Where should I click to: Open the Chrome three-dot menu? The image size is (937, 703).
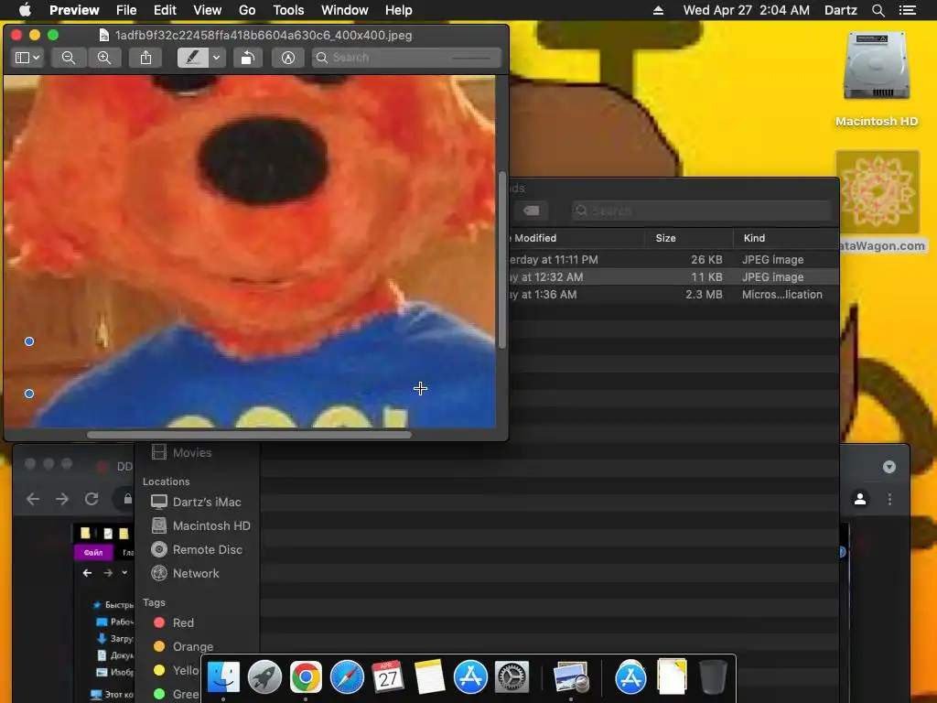[x=889, y=499]
